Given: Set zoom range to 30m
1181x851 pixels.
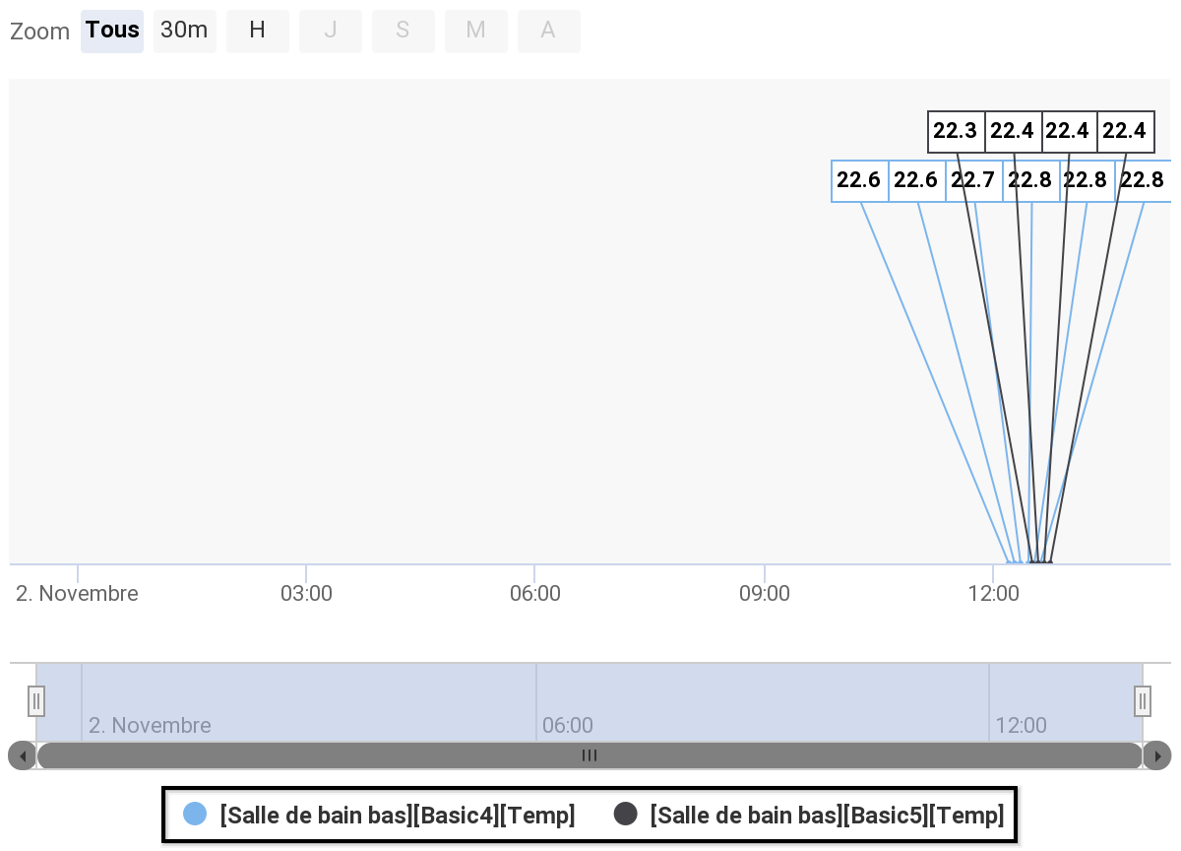Looking at the screenshot, I should click(x=184, y=31).
